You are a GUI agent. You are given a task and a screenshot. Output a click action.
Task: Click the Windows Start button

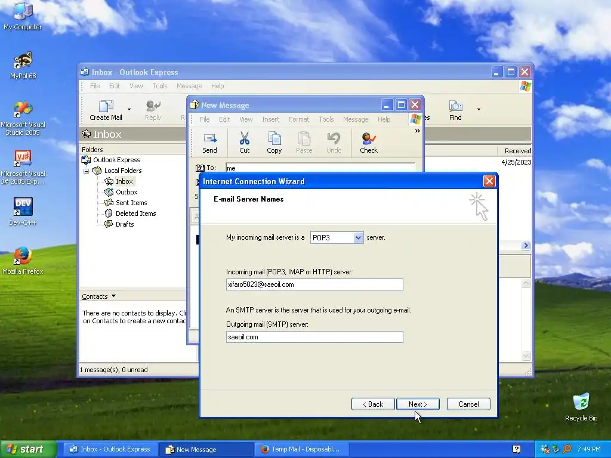click(x=29, y=450)
